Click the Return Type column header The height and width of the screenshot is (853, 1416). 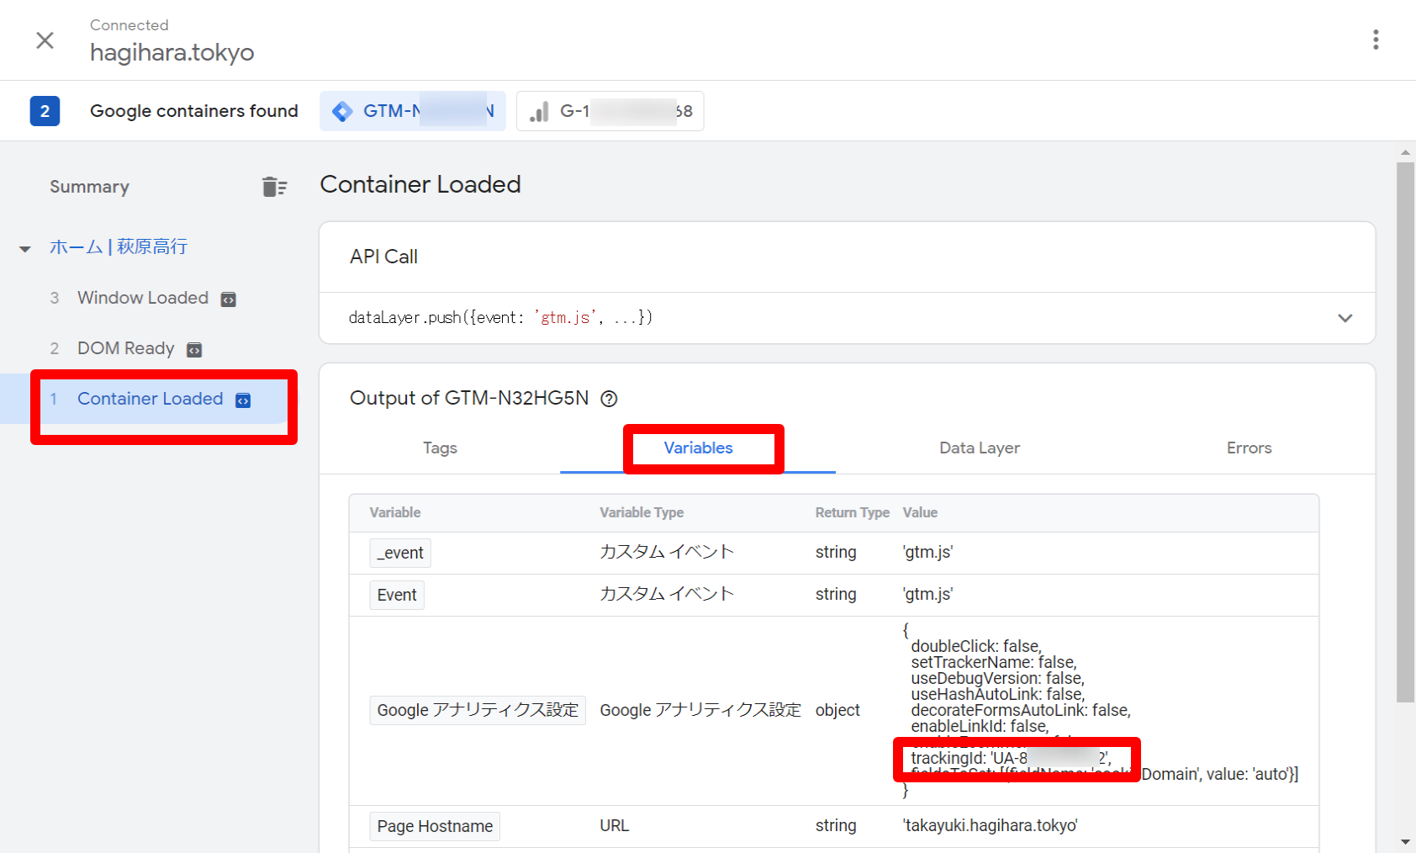click(853, 512)
